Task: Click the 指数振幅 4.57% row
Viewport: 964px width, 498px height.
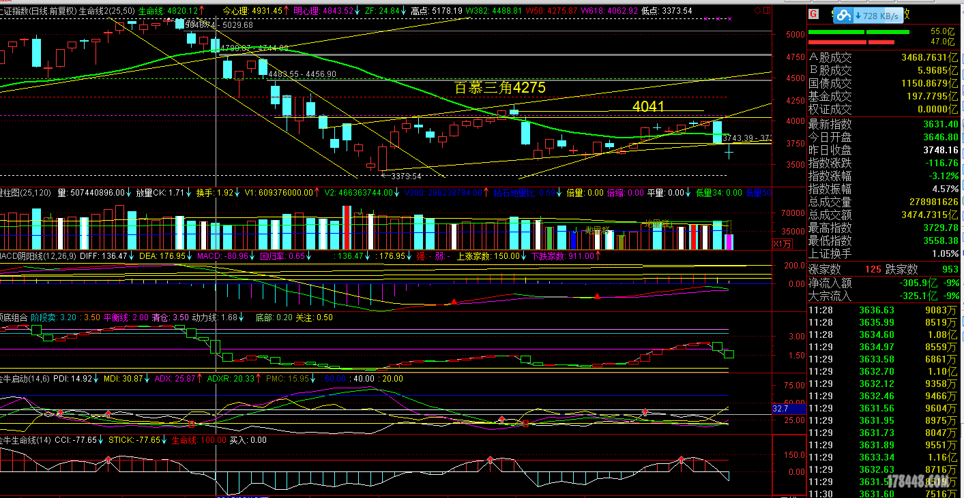Action: click(x=884, y=189)
